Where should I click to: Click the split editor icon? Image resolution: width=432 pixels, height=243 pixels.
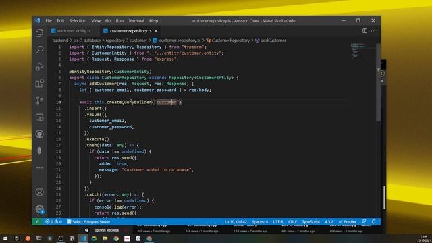364,31
